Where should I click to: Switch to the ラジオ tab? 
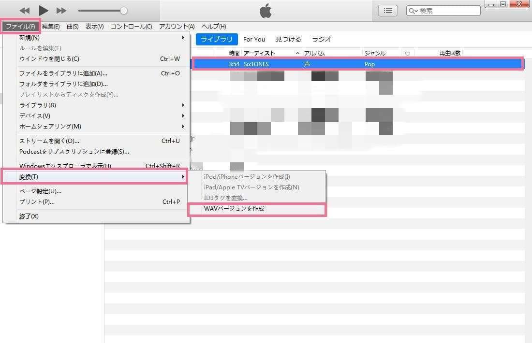[321, 39]
